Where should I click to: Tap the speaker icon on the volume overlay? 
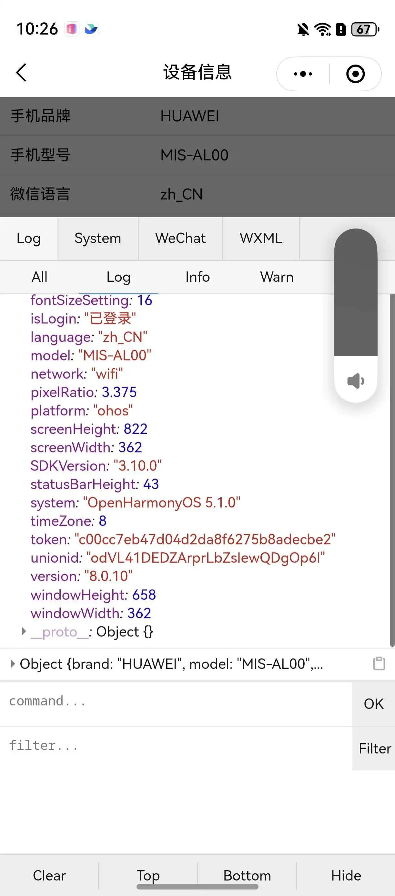point(356,381)
